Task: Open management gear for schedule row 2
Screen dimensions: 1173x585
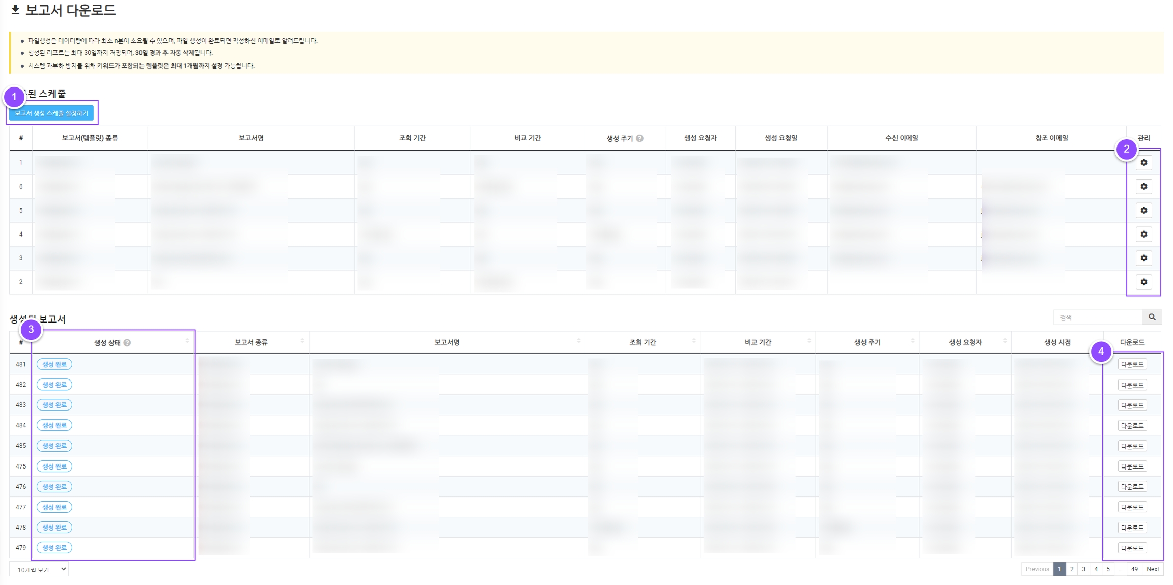Action: [1143, 282]
